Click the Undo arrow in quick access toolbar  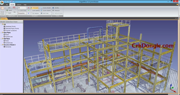[x=6, y=1]
